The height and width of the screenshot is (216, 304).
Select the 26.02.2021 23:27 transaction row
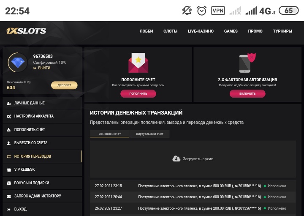pos(193,208)
